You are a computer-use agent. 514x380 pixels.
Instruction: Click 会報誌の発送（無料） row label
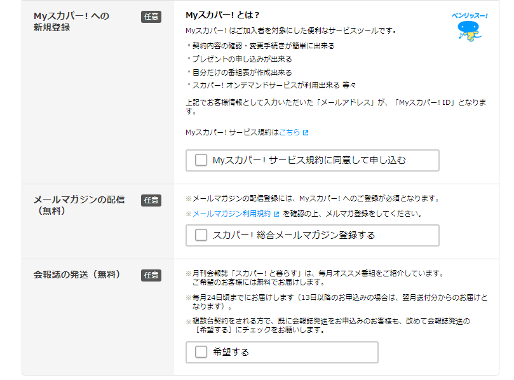(x=77, y=275)
